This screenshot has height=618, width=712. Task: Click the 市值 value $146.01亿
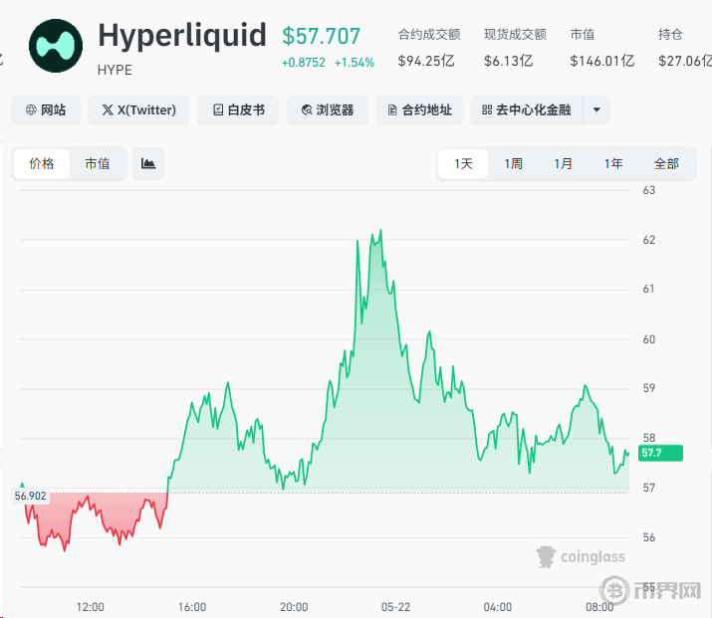coord(602,61)
